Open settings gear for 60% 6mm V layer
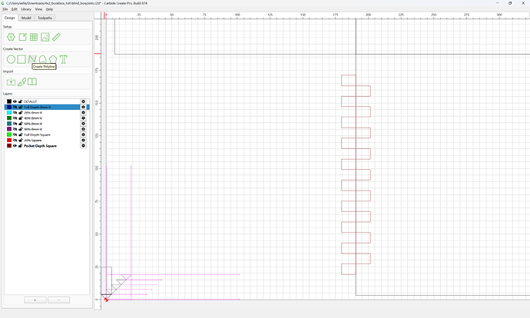This screenshot has height=318, width=530. pos(83,124)
